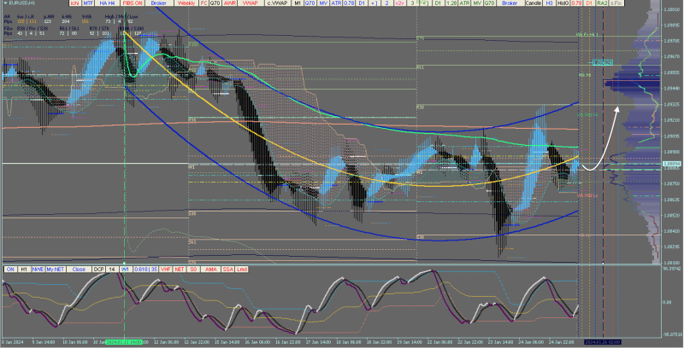This screenshot has width=684, height=348.
Task: Click the EURUSD,H1 chart title text
Action: pos(23,3)
